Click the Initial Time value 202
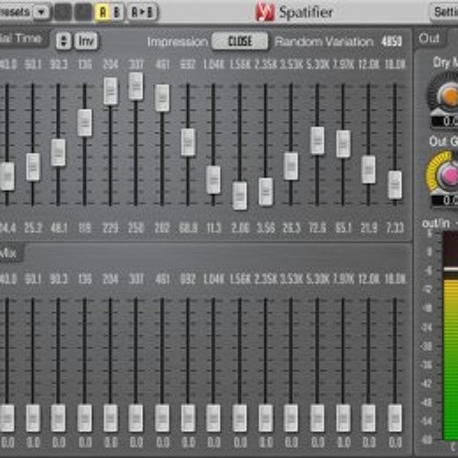Screen dimensions: 458x458 click(x=162, y=228)
